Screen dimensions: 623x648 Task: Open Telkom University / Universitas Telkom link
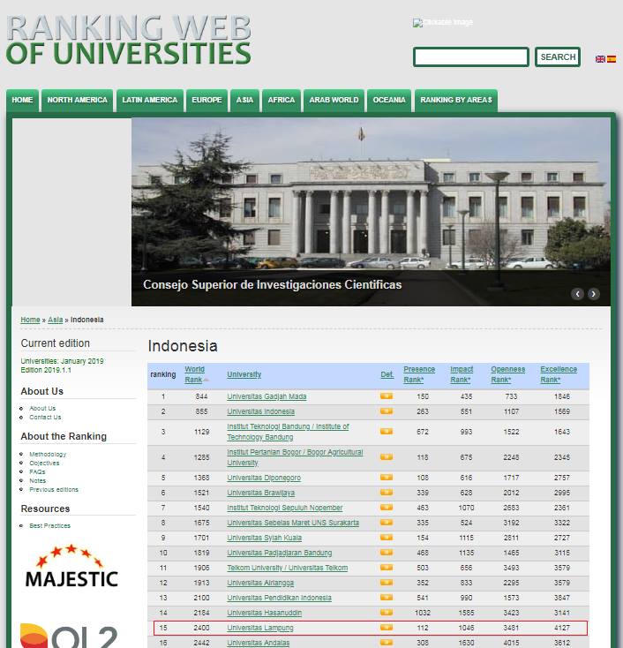tap(287, 568)
